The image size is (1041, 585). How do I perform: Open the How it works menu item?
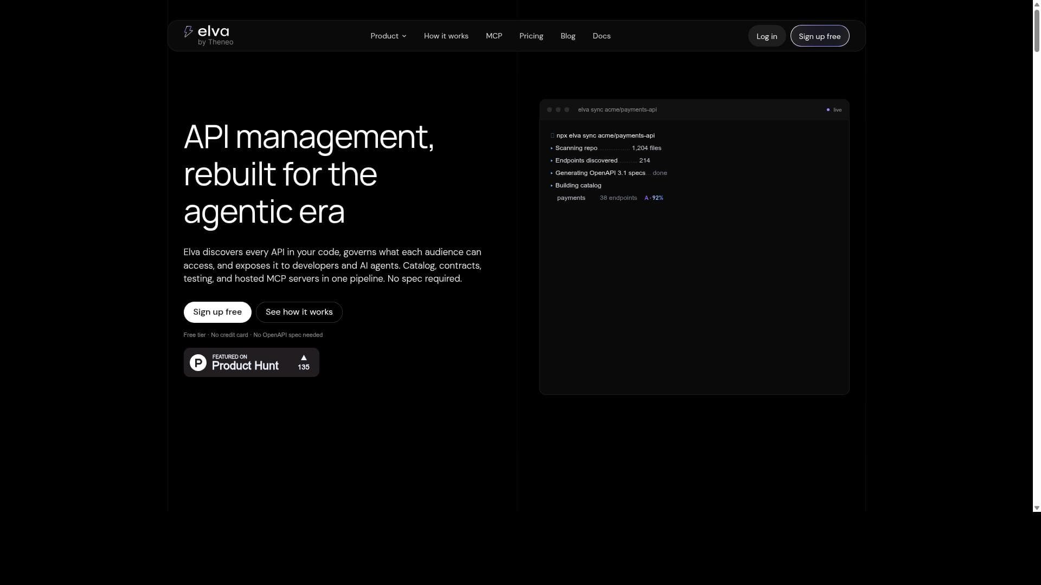click(446, 36)
